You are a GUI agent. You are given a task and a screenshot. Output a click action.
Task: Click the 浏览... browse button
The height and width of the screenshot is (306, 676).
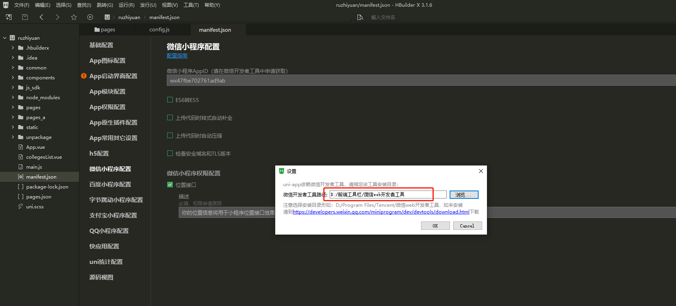(x=464, y=195)
